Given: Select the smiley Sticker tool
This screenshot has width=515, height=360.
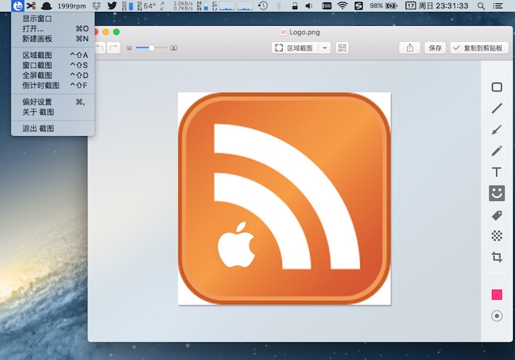Looking at the screenshot, I should tap(497, 193).
